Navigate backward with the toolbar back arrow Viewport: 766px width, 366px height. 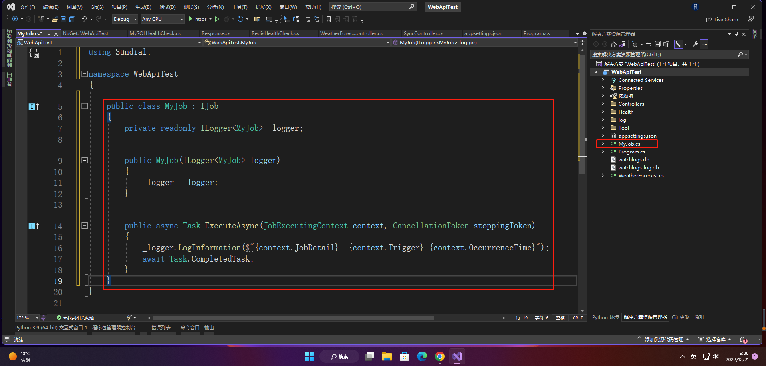pyautogui.click(x=15, y=19)
